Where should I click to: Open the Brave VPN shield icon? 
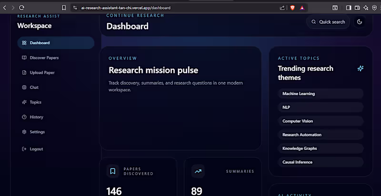(x=374, y=8)
